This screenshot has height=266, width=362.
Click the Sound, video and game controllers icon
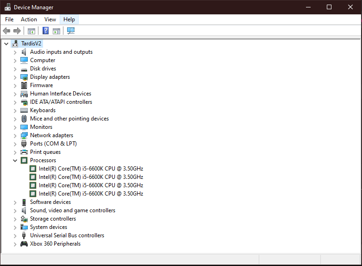(24, 210)
